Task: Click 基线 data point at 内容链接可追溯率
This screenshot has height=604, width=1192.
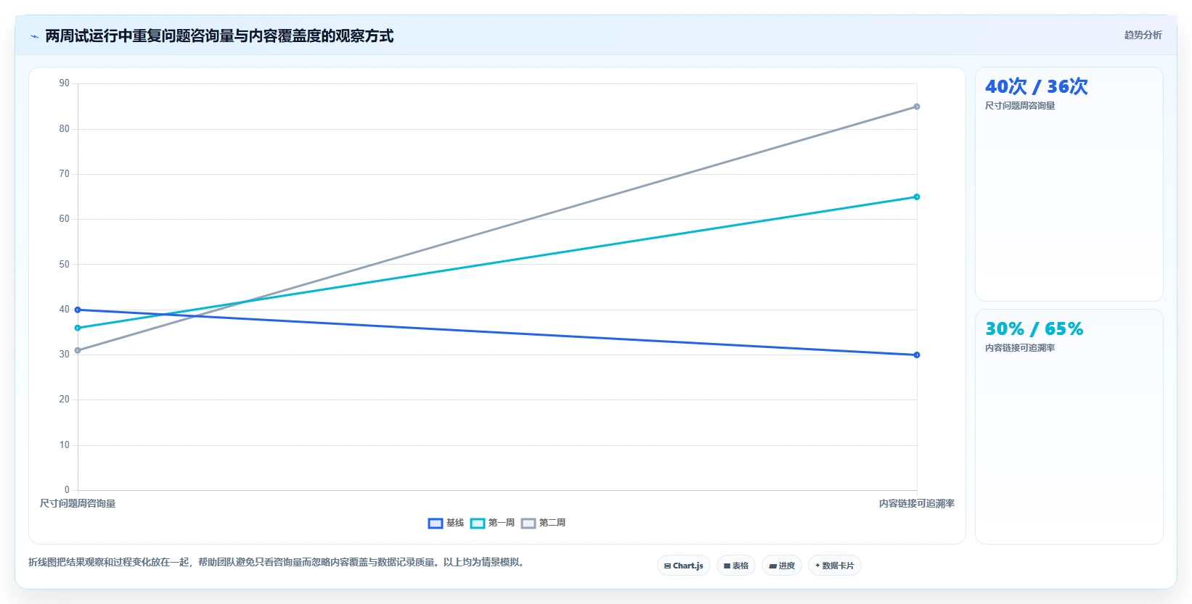Action: [x=917, y=355]
